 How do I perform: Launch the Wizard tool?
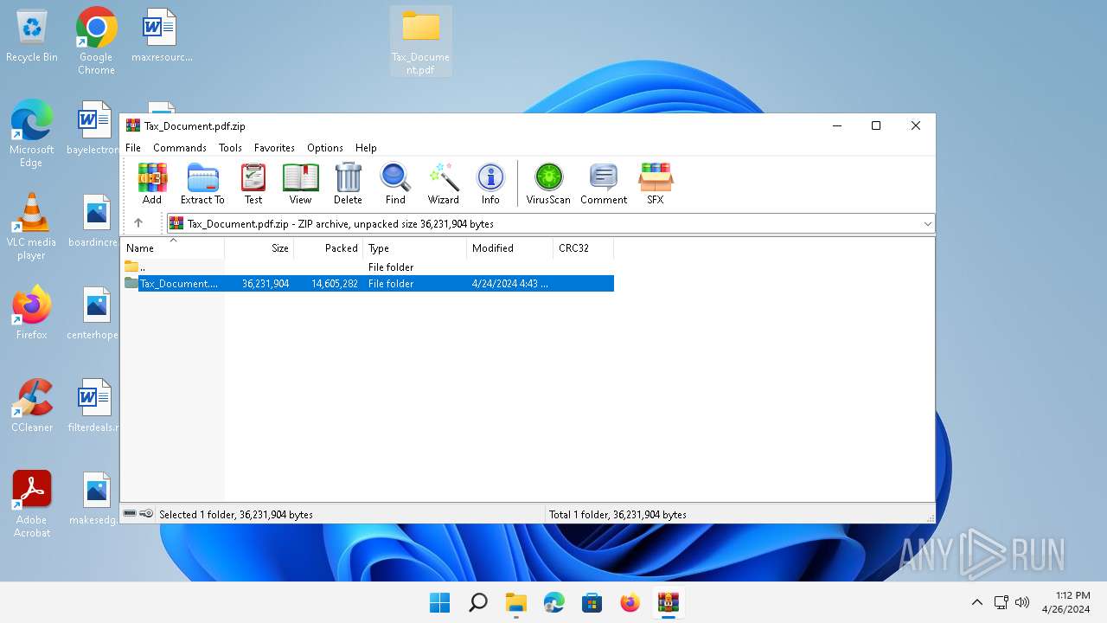(444, 183)
